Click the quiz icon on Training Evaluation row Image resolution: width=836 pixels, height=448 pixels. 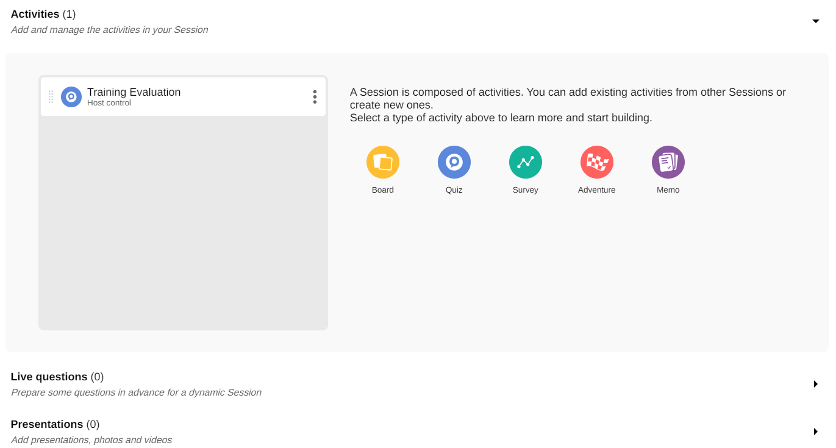[71, 97]
